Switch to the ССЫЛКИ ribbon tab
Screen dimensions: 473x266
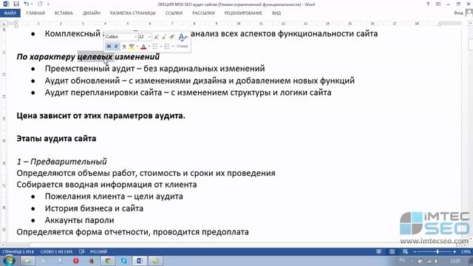click(x=174, y=13)
